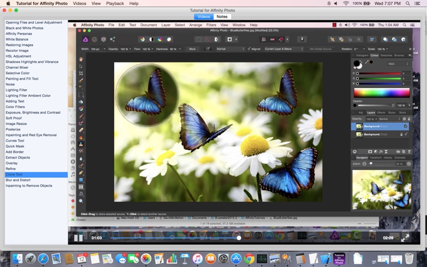Select the Photo persona icon in toolbar
Viewport: 427px width, 267px height.
tap(85, 40)
